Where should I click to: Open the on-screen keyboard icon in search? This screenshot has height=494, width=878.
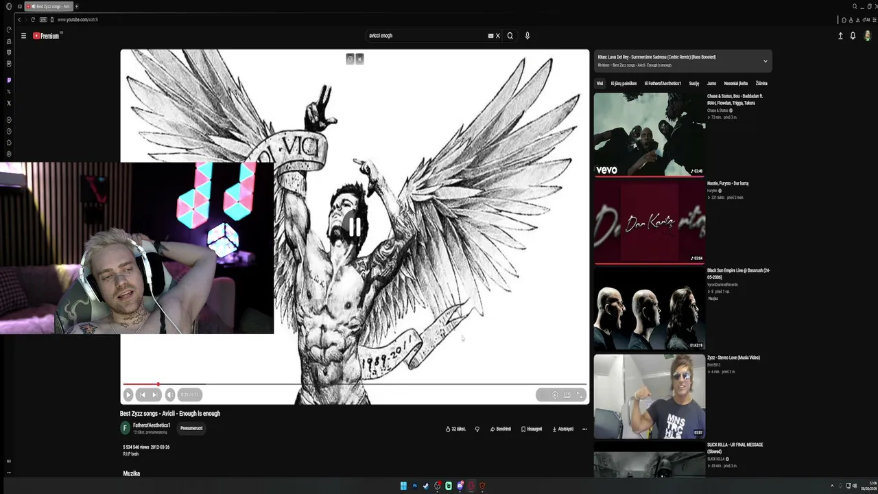click(x=490, y=36)
